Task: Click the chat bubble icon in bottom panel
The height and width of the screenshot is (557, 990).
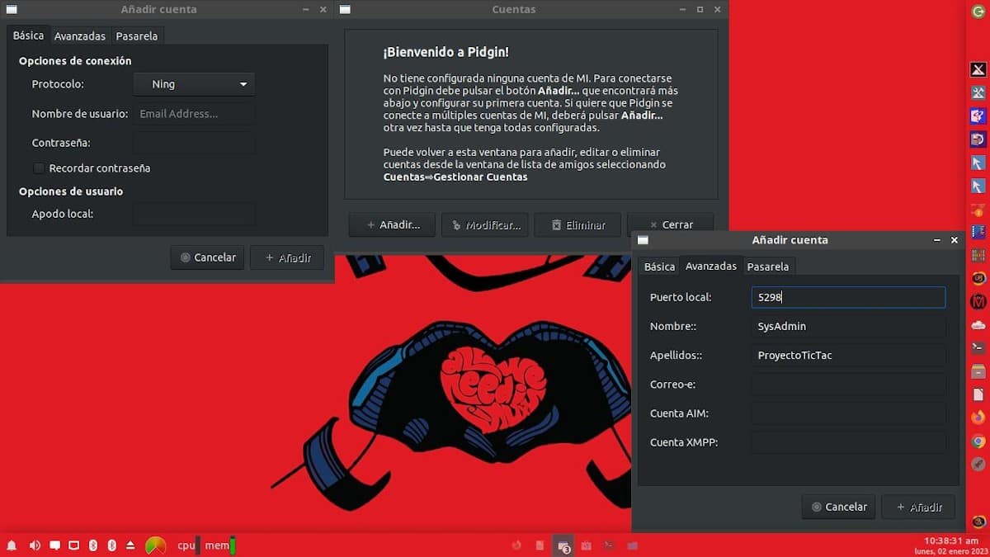Action: tap(54, 545)
